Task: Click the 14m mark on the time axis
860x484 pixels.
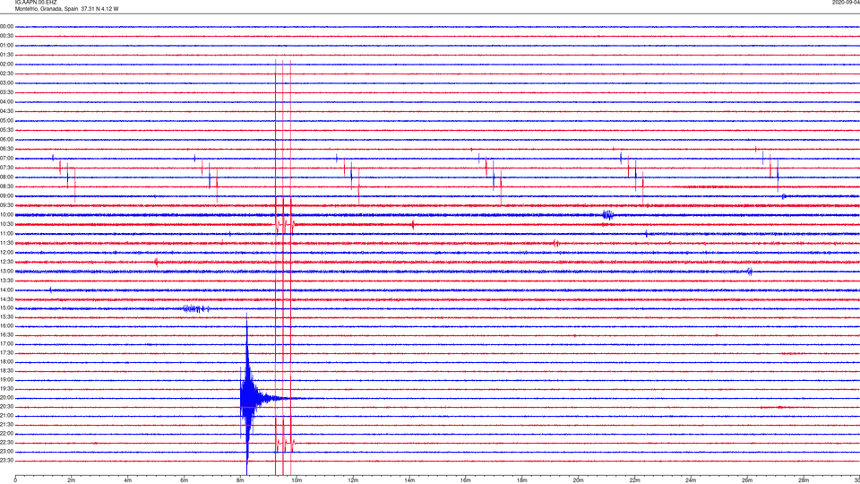Action: [x=409, y=480]
